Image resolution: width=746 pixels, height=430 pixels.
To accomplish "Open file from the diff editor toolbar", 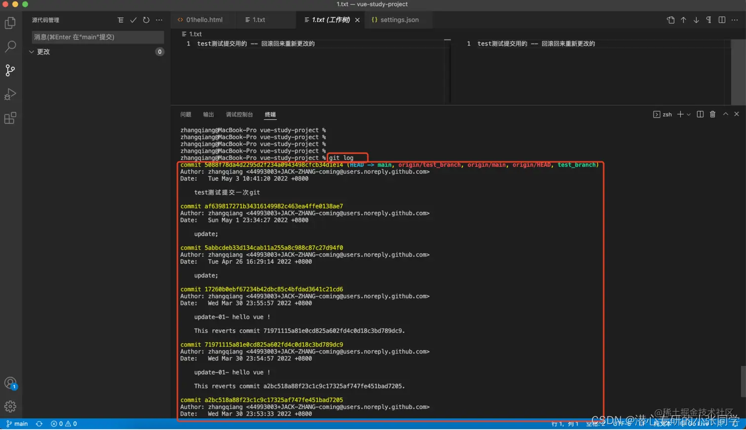I will [x=671, y=20].
